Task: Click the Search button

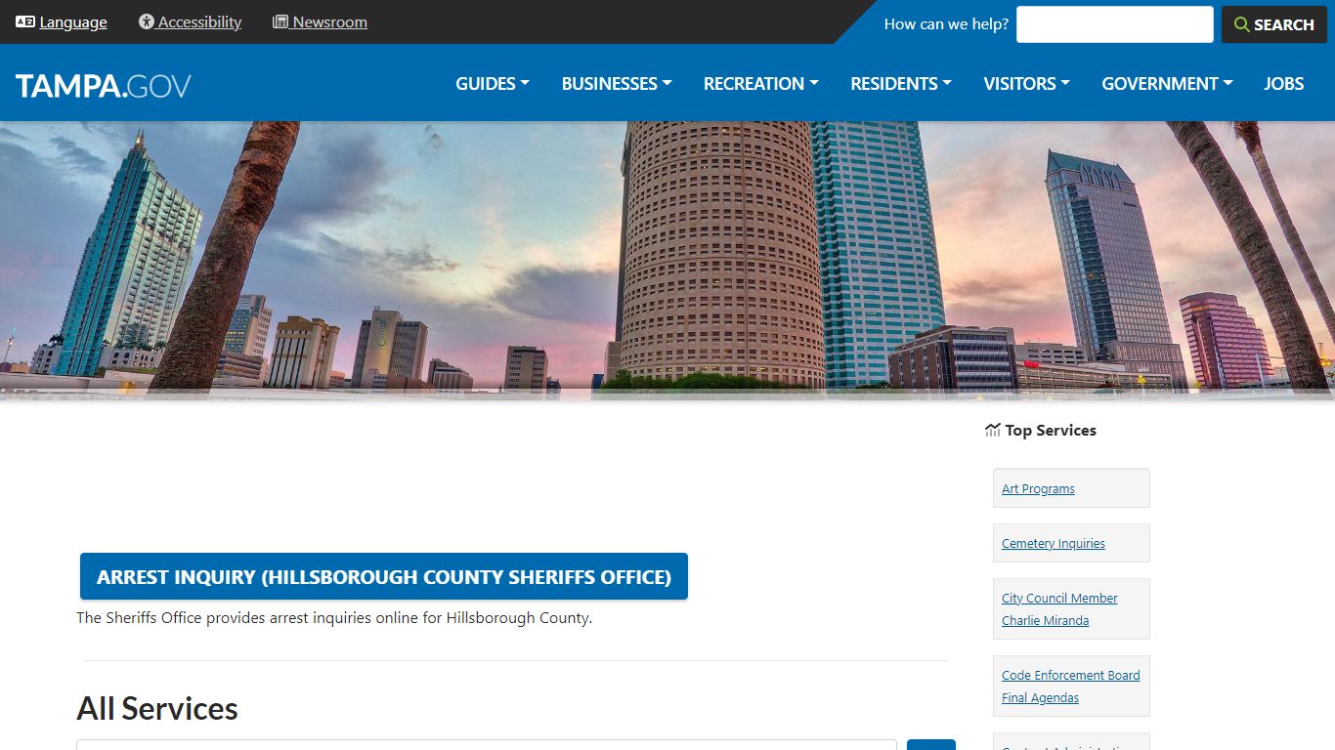Action: click(x=1274, y=24)
